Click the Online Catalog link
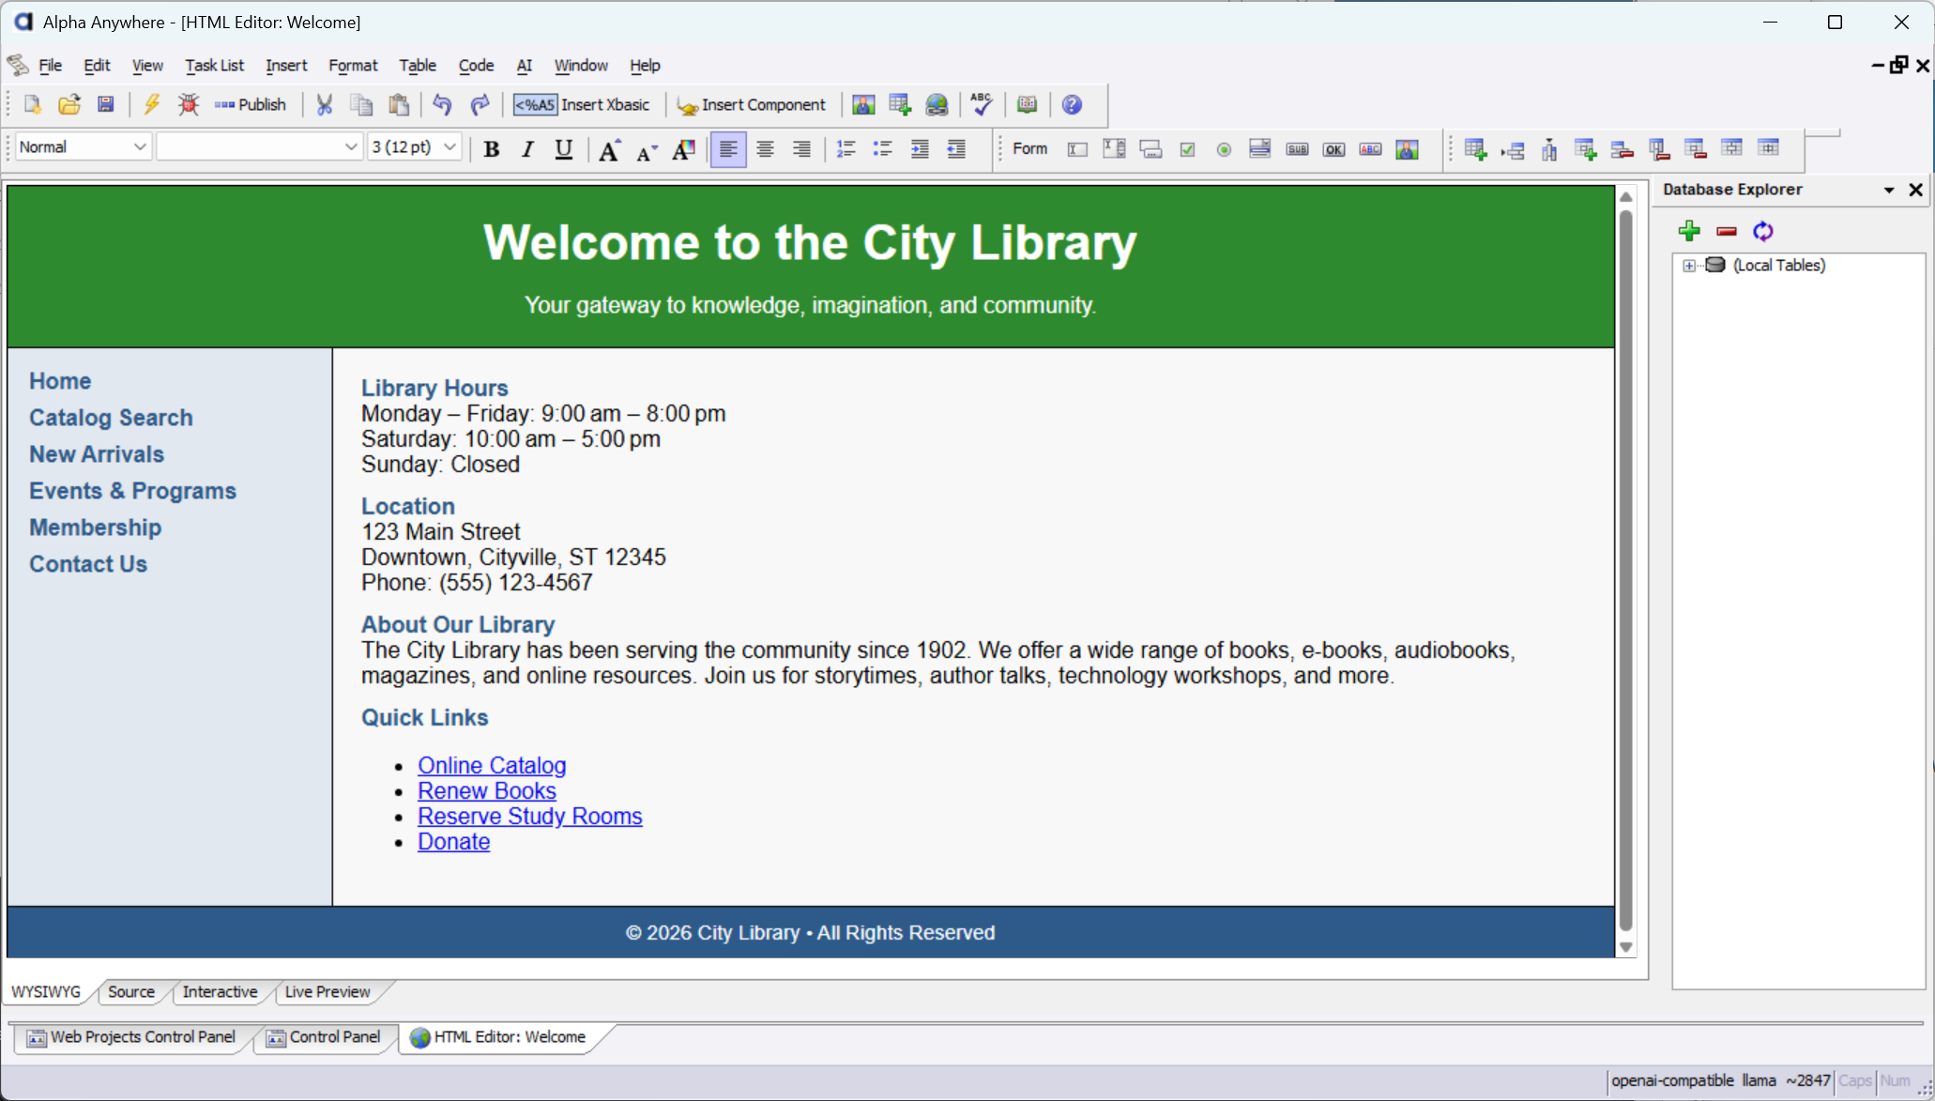The height and width of the screenshot is (1101, 1935). tap(492, 766)
